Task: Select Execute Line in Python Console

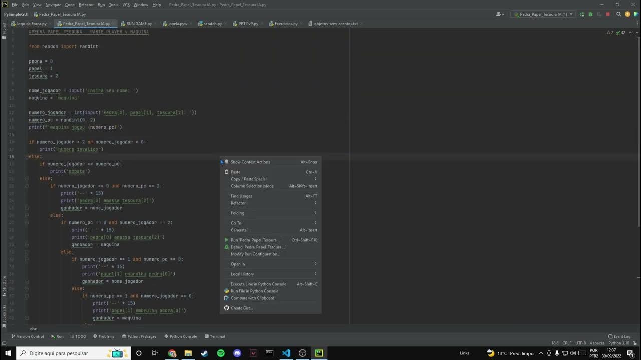Action: [270, 284]
